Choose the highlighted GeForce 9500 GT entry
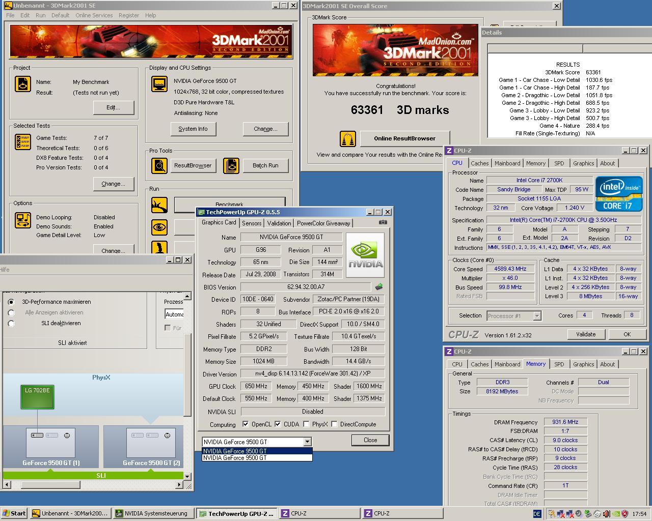652x521 pixels. (x=257, y=451)
